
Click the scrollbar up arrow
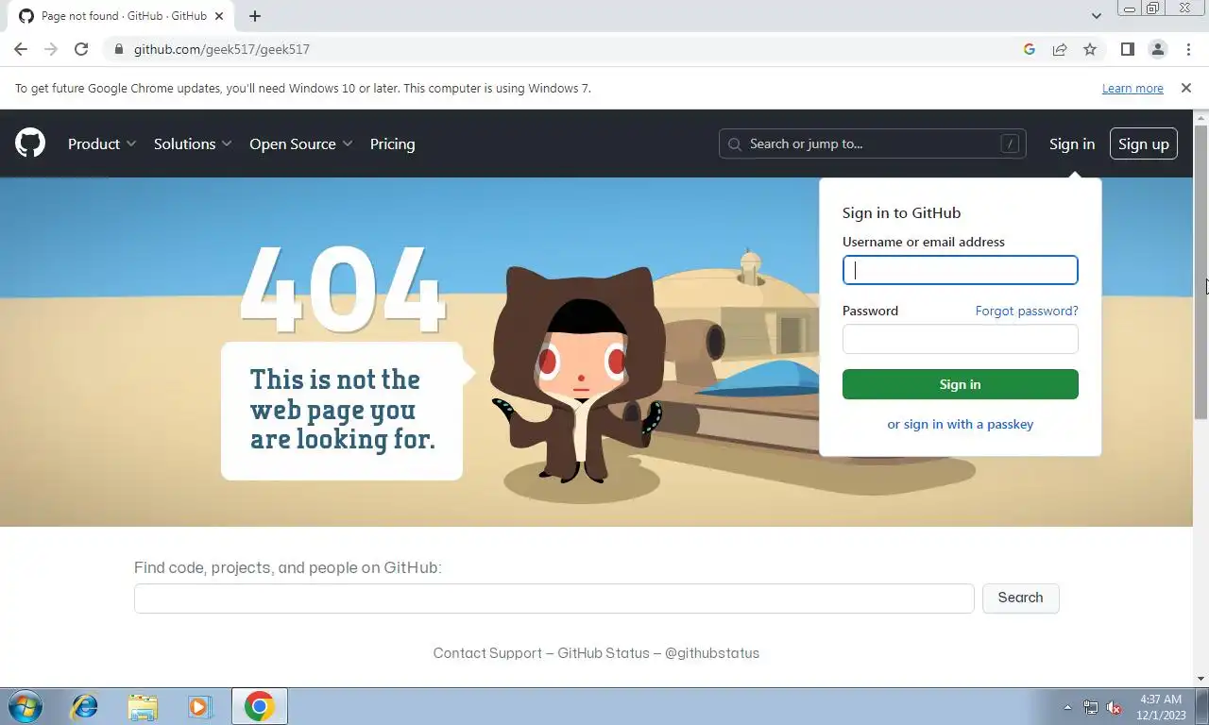(1201, 117)
